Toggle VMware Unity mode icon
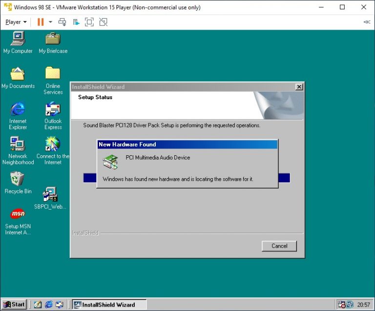 pos(104,22)
